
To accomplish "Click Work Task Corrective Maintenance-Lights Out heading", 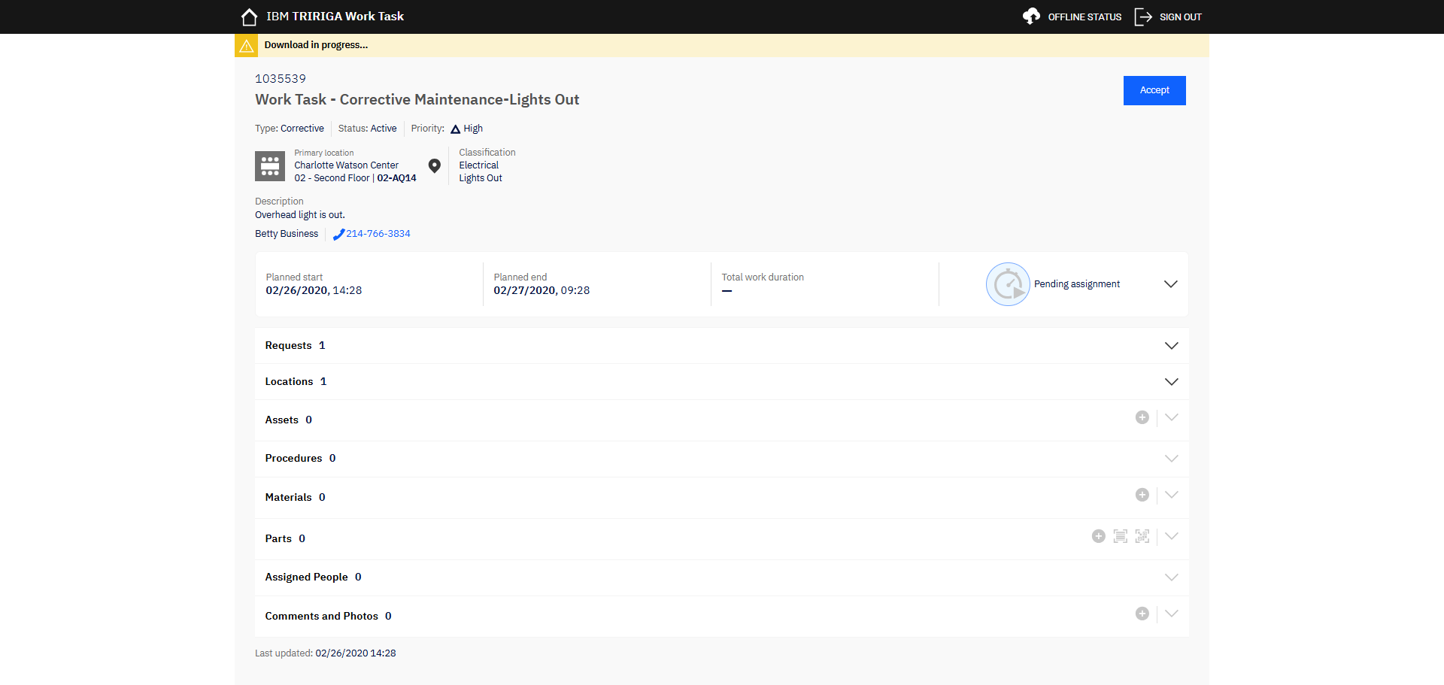I will click(x=417, y=100).
